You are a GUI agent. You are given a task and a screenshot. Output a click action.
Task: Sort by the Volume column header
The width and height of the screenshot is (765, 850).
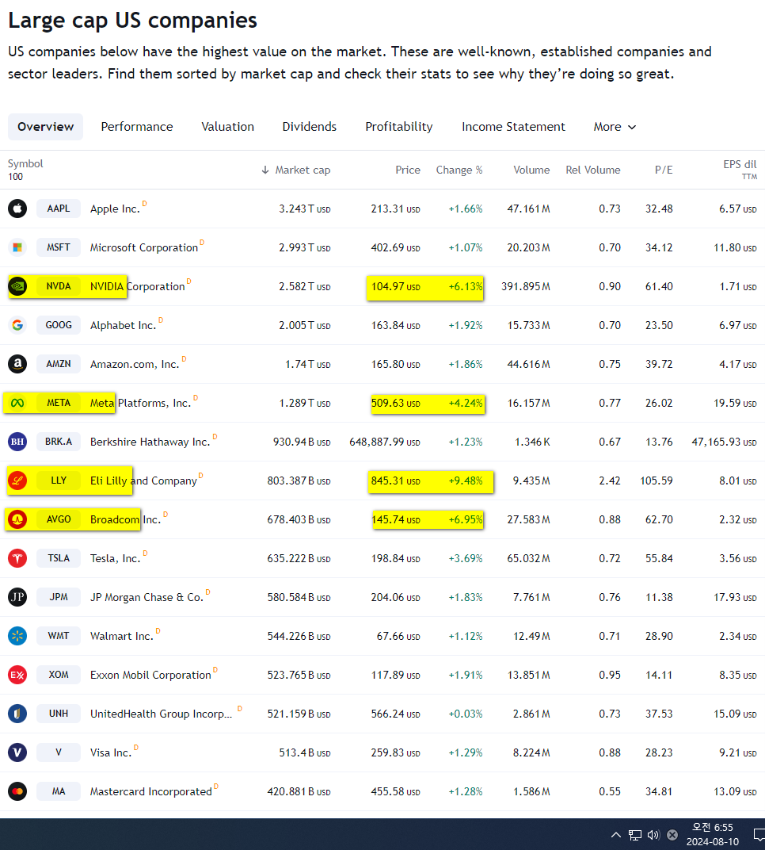tap(531, 170)
